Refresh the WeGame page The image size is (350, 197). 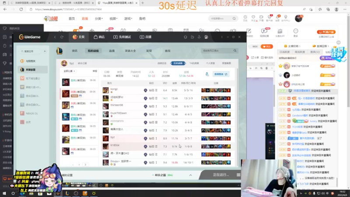point(62,37)
